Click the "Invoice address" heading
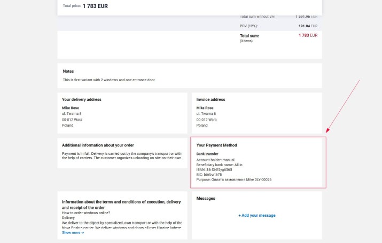Screen dimensions: 382x243 pyautogui.click(x=211, y=99)
